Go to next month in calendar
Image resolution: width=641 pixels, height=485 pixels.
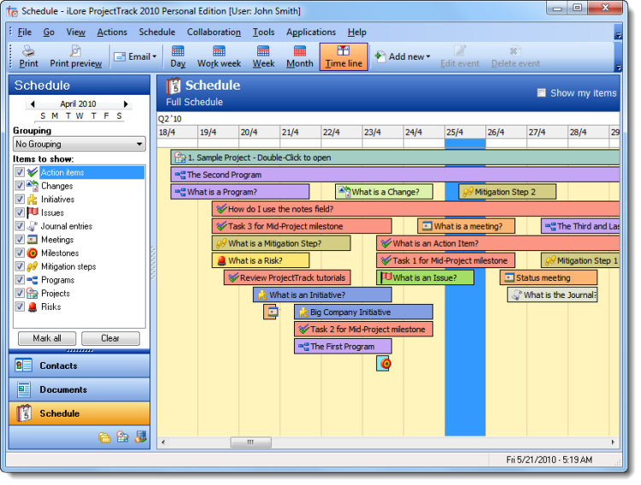click(x=126, y=104)
